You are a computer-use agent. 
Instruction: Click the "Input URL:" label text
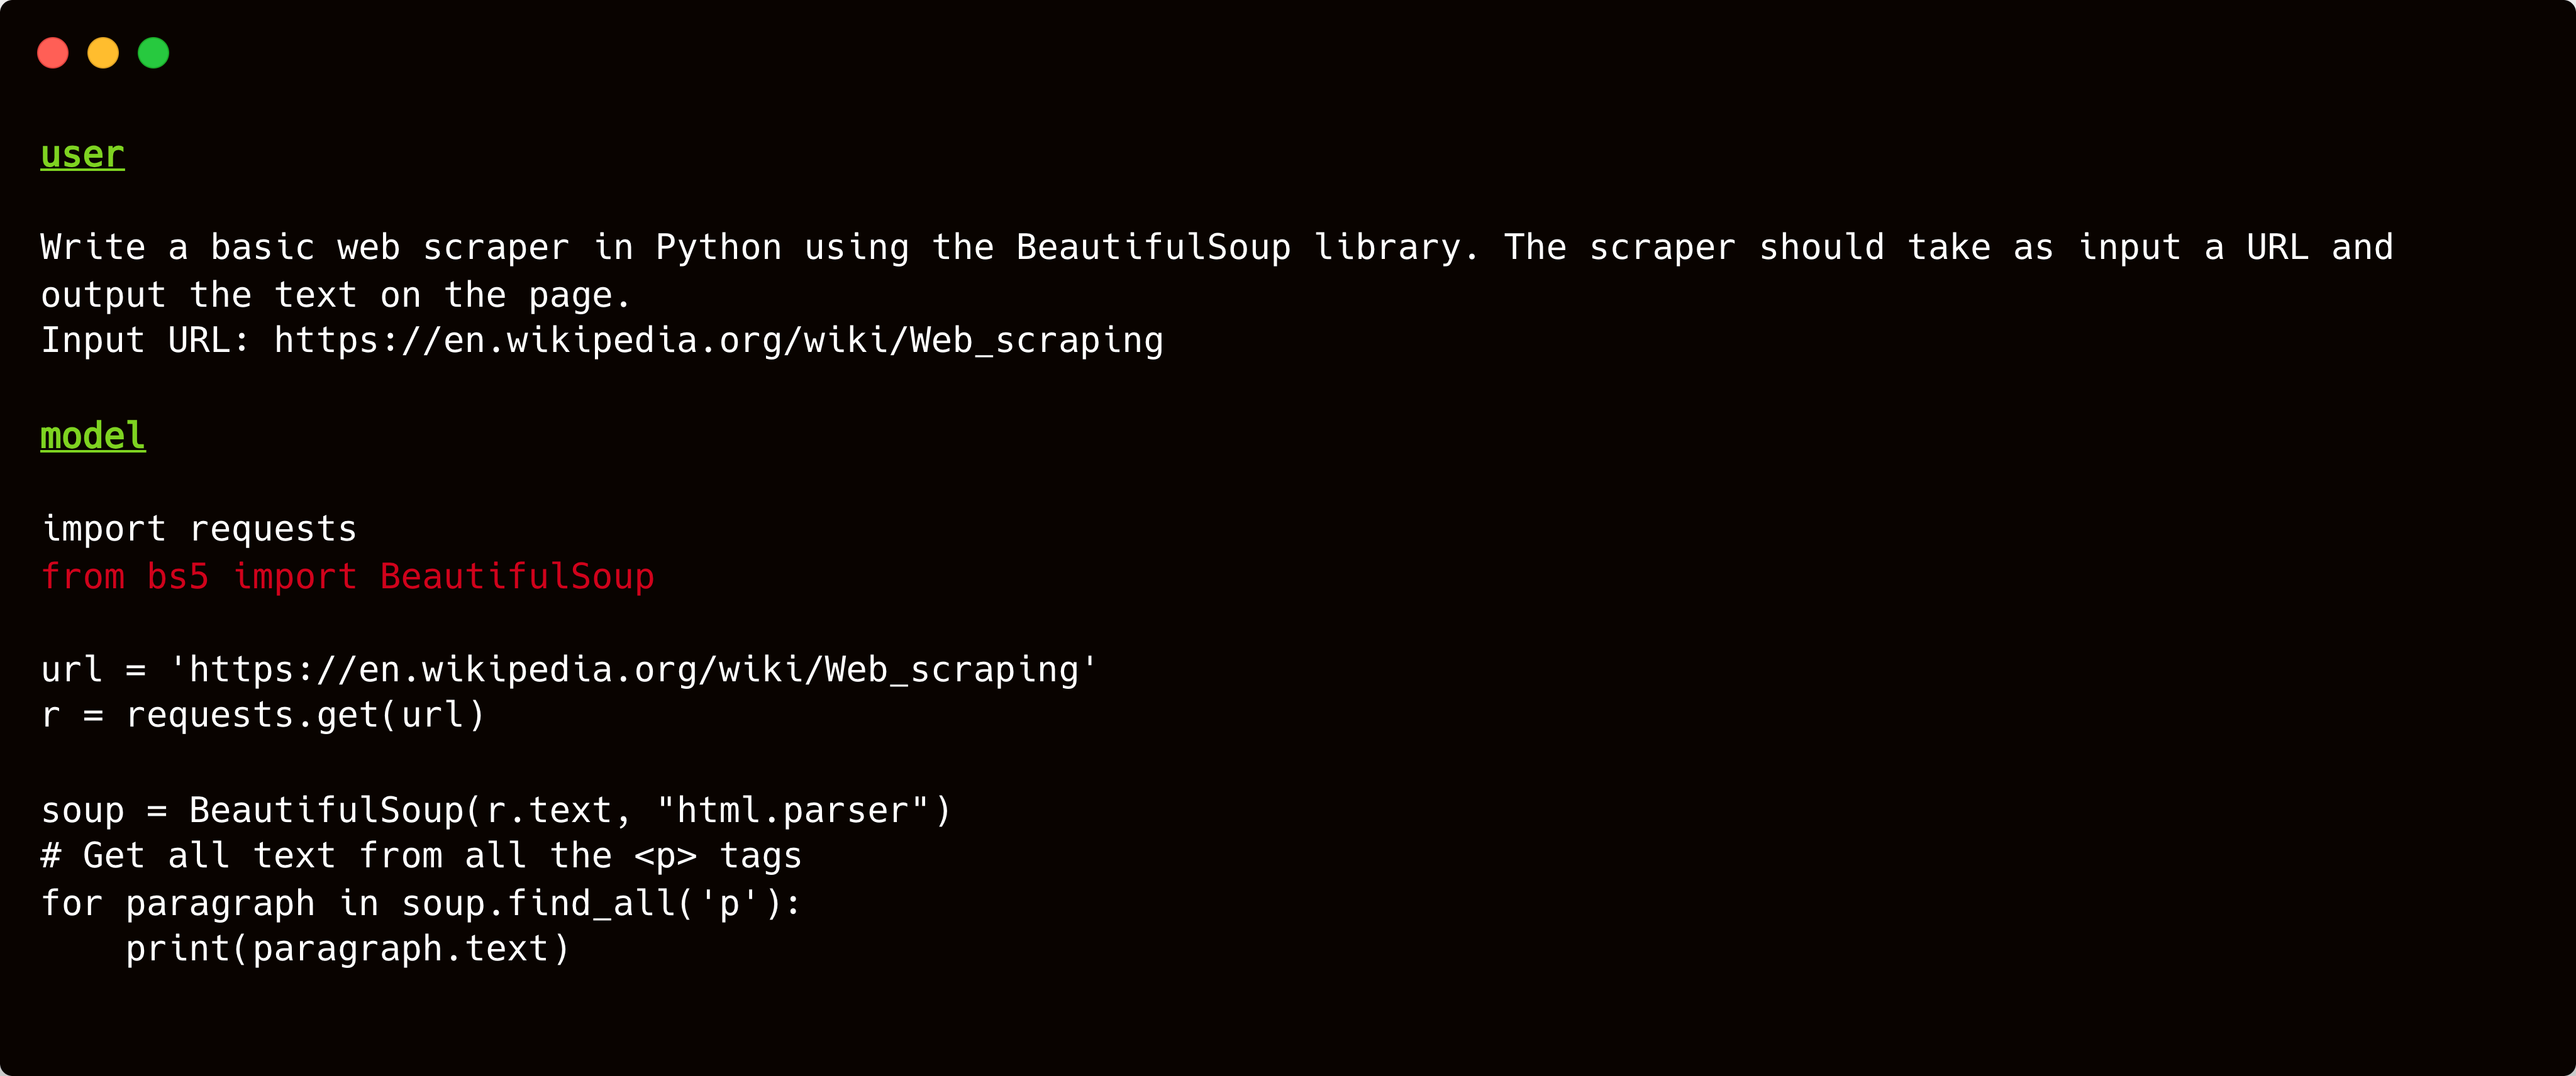click(145, 341)
